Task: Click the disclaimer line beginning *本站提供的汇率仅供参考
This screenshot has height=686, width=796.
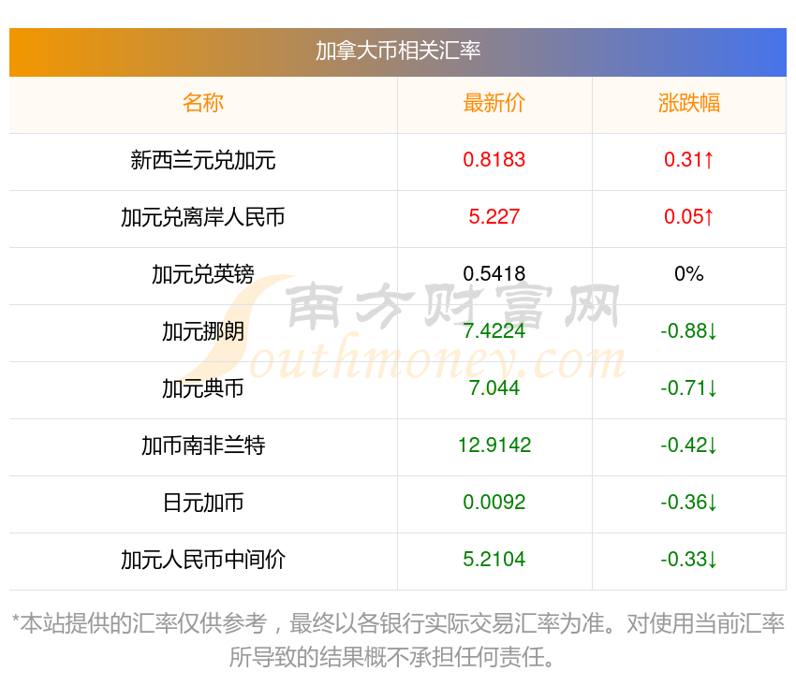Action: coord(398,623)
